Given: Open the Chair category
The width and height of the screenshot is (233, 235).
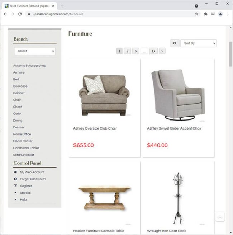Looking at the screenshot, I should 17,100.
